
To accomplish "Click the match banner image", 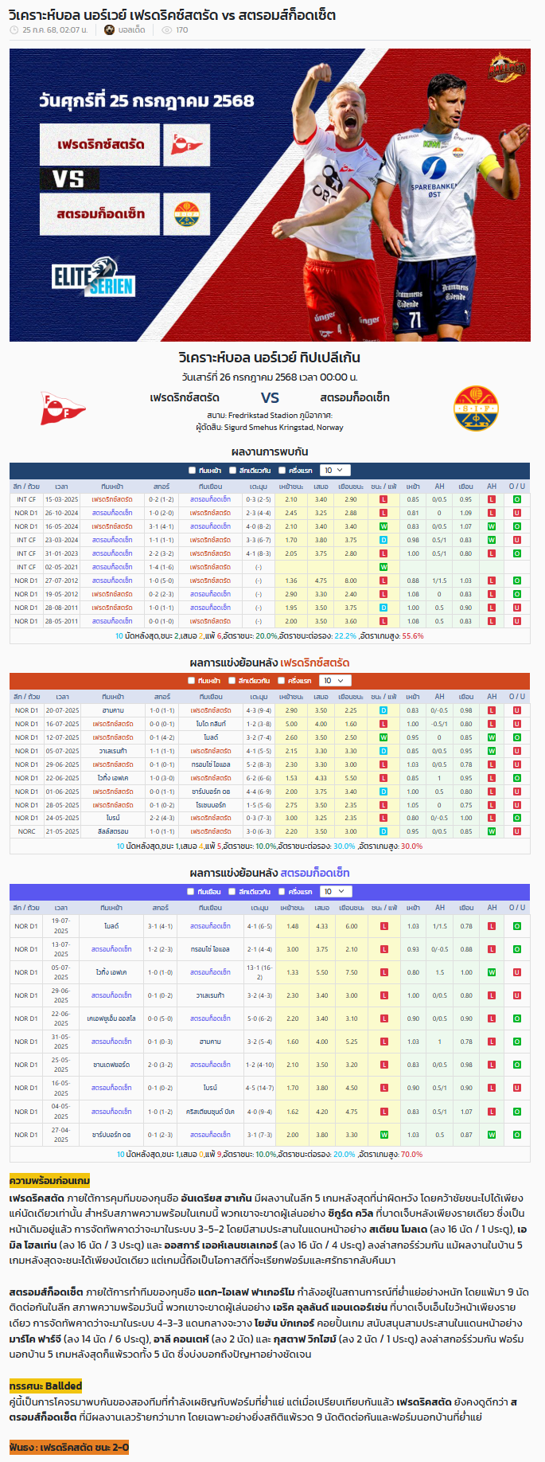I will tap(270, 195).
